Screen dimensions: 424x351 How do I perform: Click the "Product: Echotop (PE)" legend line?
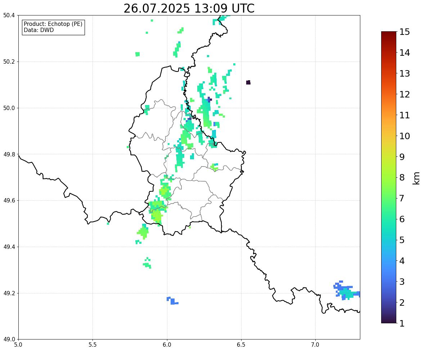pyautogui.click(x=53, y=24)
